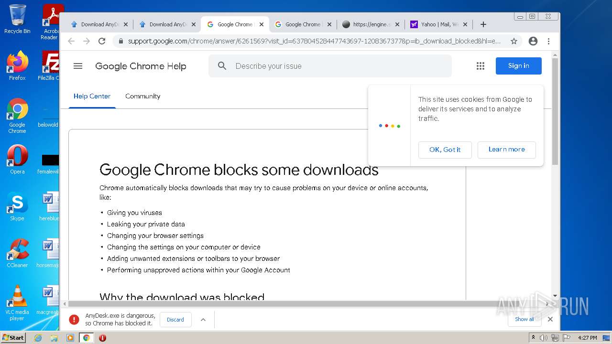
Task: Reload the page with the refresh icon
Action: point(102,41)
